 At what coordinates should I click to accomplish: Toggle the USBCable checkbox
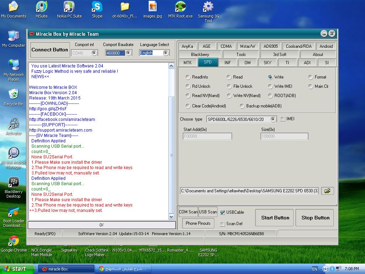222,212
